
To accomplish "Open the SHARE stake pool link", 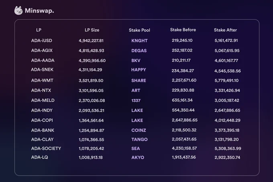I will click(x=139, y=81).
